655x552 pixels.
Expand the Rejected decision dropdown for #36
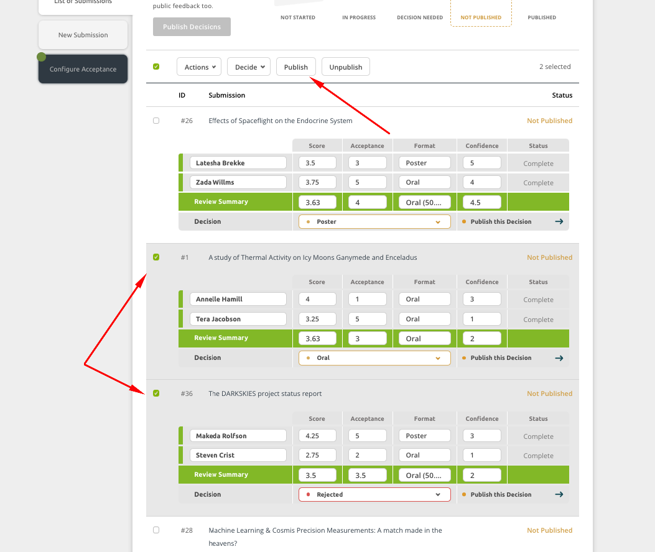click(374, 494)
